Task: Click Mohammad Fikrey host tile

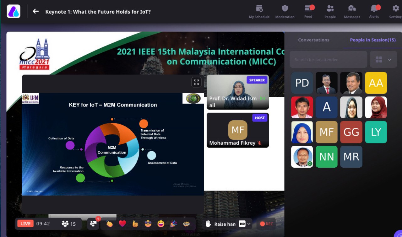Action: [238, 130]
